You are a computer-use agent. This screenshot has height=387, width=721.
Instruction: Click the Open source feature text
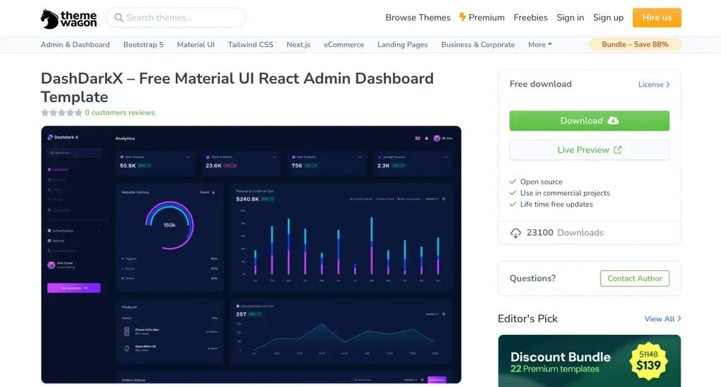541,182
